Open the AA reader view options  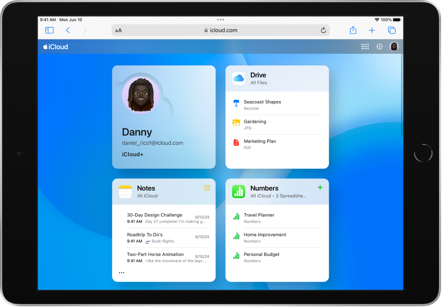click(119, 30)
